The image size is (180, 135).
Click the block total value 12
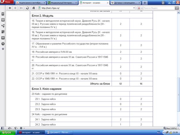tap(120, 84)
